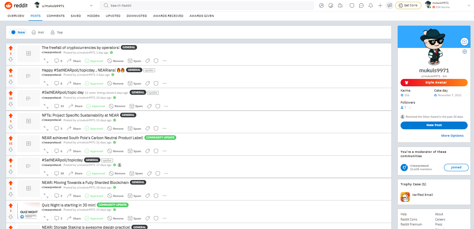Switch to the Saved tab
The height and width of the screenshot is (229, 474).
(x=76, y=16)
